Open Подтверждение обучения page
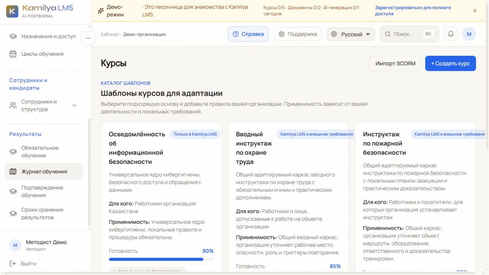The image size is (489, 275). pyautogui.click(x=44, y=191)
